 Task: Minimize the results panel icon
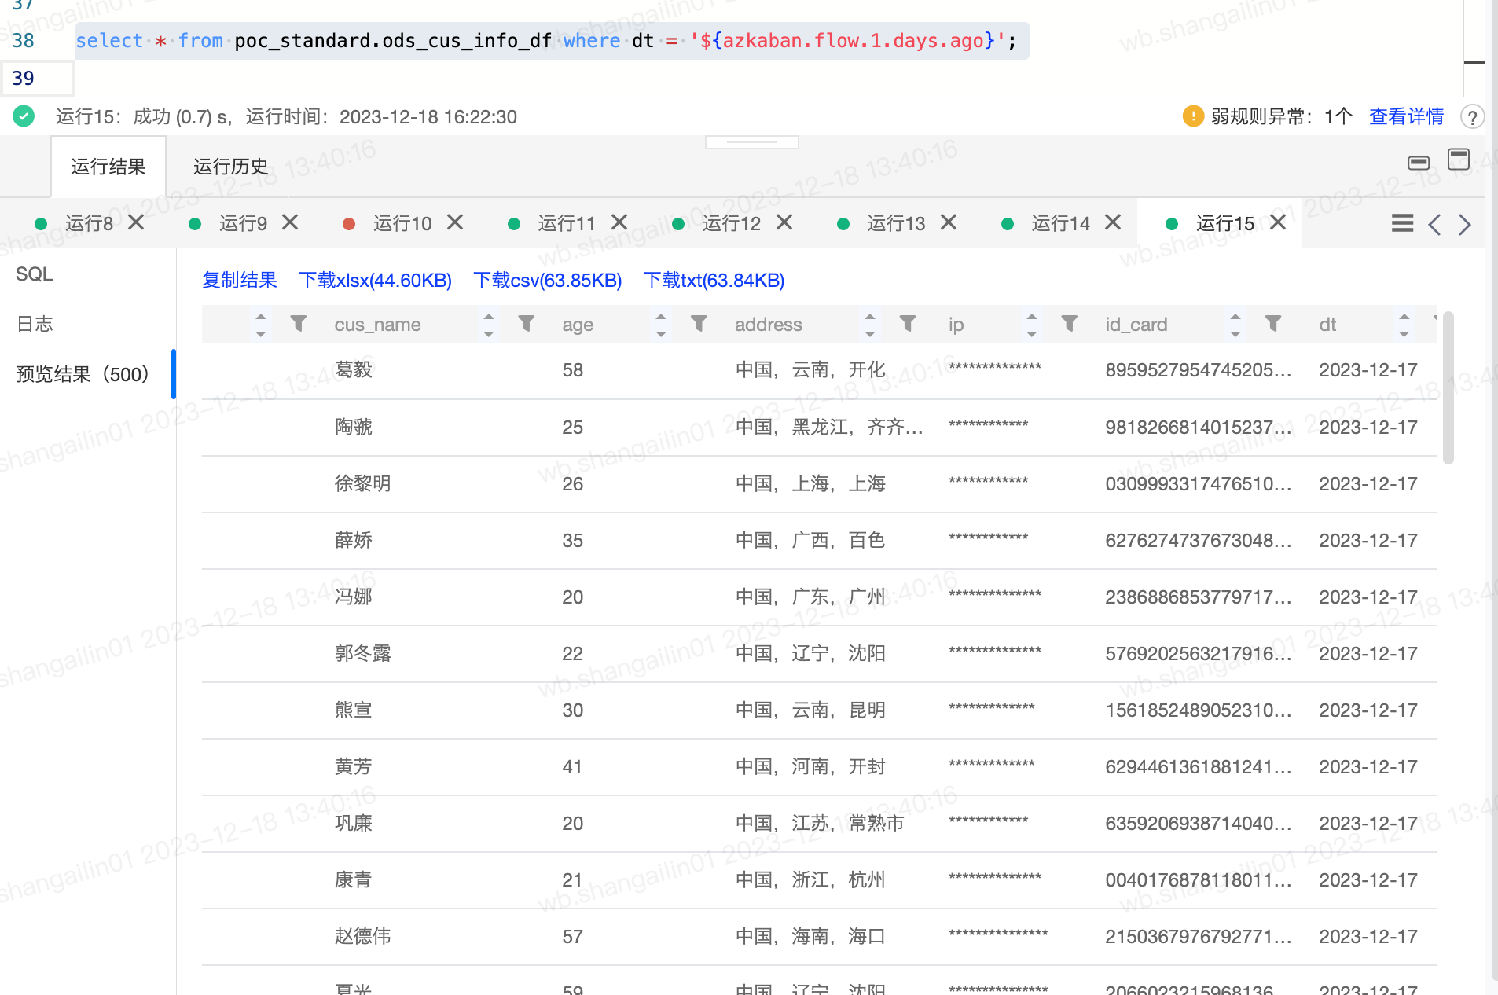pyautogui.click(x=1419, y=163)
